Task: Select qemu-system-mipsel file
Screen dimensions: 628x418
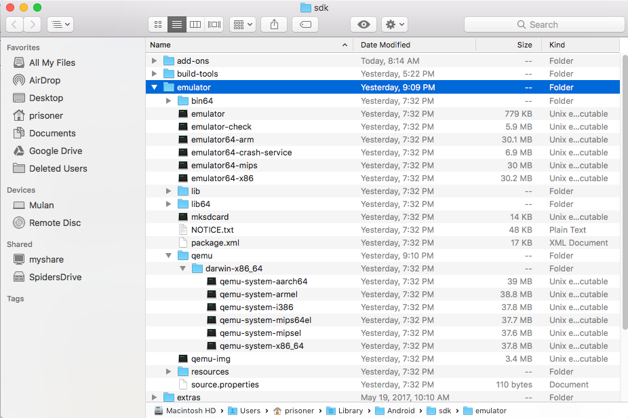Action: [382, 332]
